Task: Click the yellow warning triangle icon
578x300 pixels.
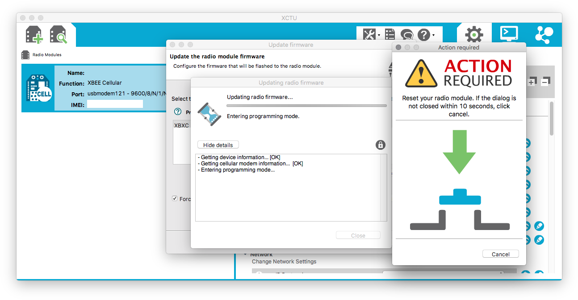Action: 421,74
